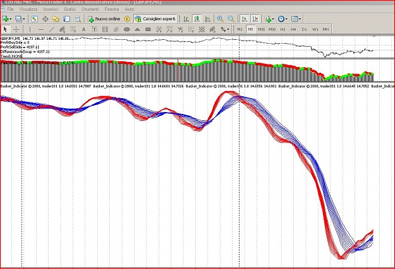Expand the New Chart dropdown arrow
The image size is (395, 269).
[10, 19]
